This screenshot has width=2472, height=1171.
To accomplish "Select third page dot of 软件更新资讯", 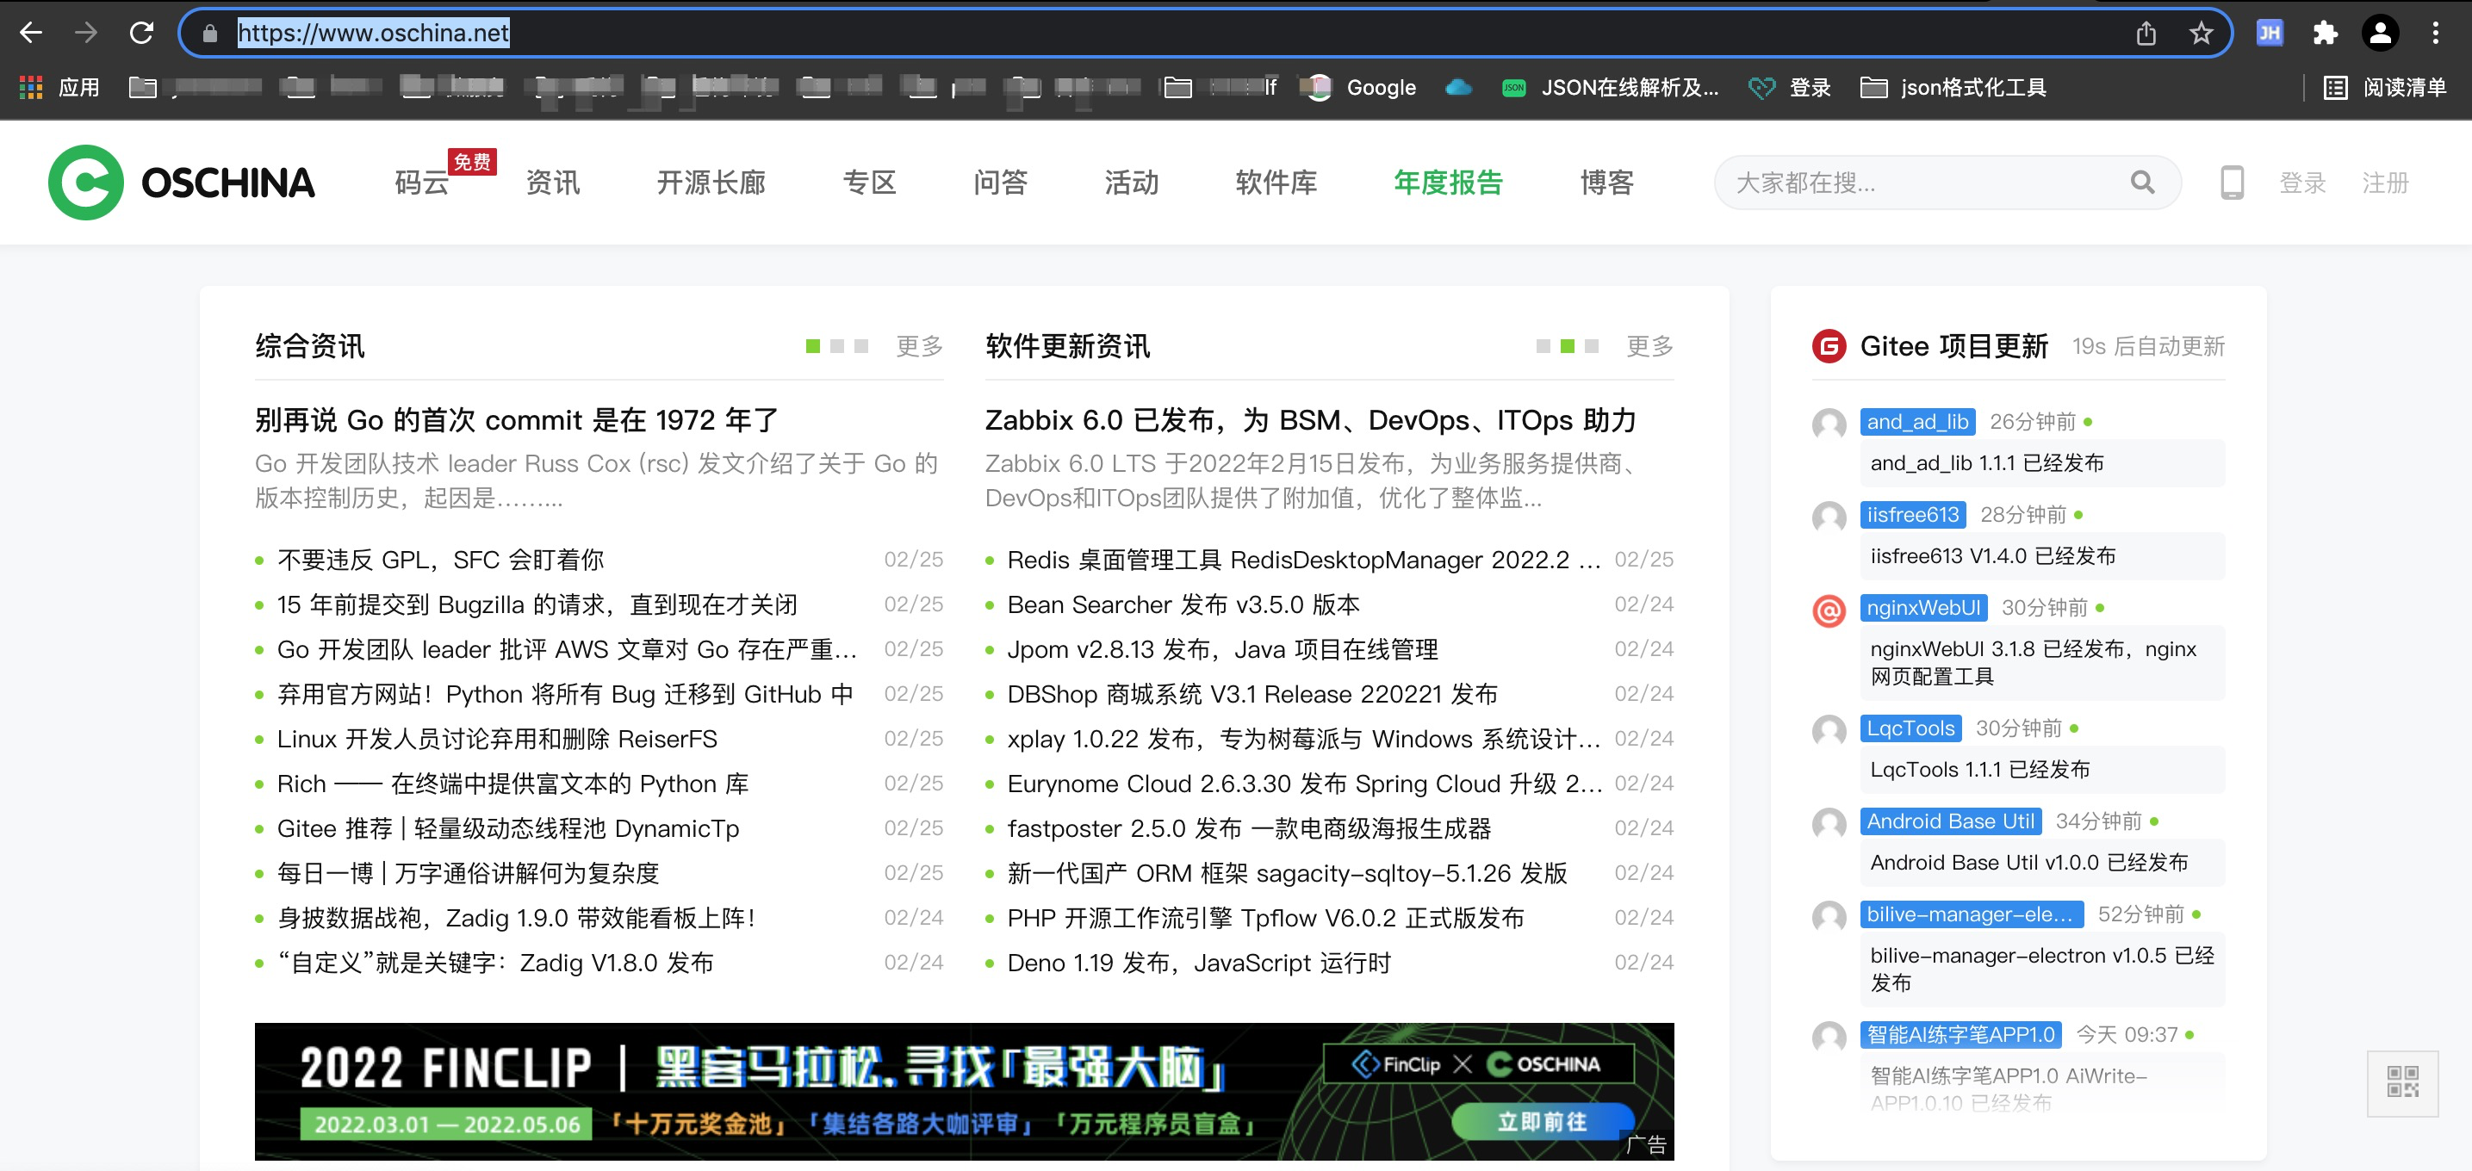I will click(x=1592, y=346).
